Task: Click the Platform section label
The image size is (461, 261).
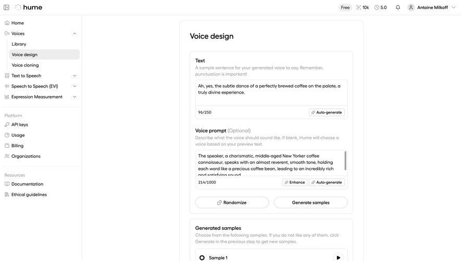Action: pyautogui.click(x=13, y=115)
